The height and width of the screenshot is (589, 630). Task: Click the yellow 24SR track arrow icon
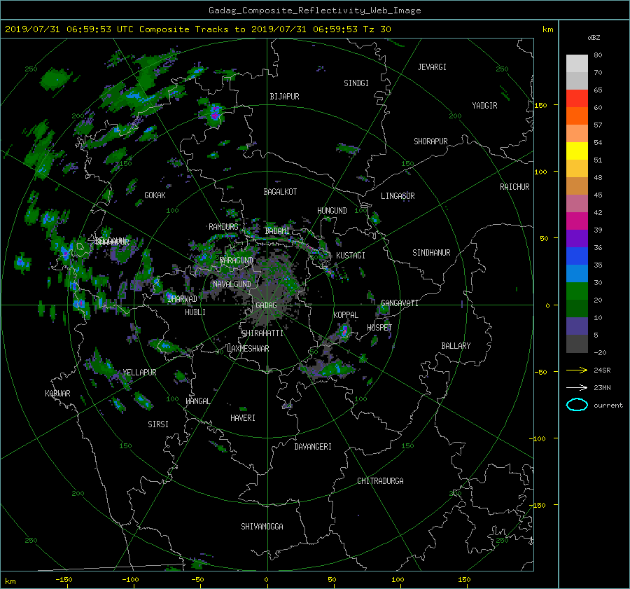pos(577,370)
